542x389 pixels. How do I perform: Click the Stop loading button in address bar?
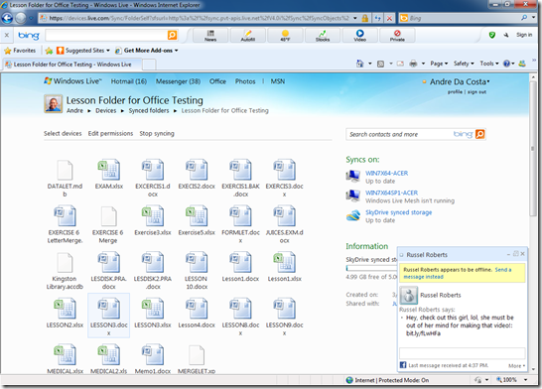tap(389, 18)
